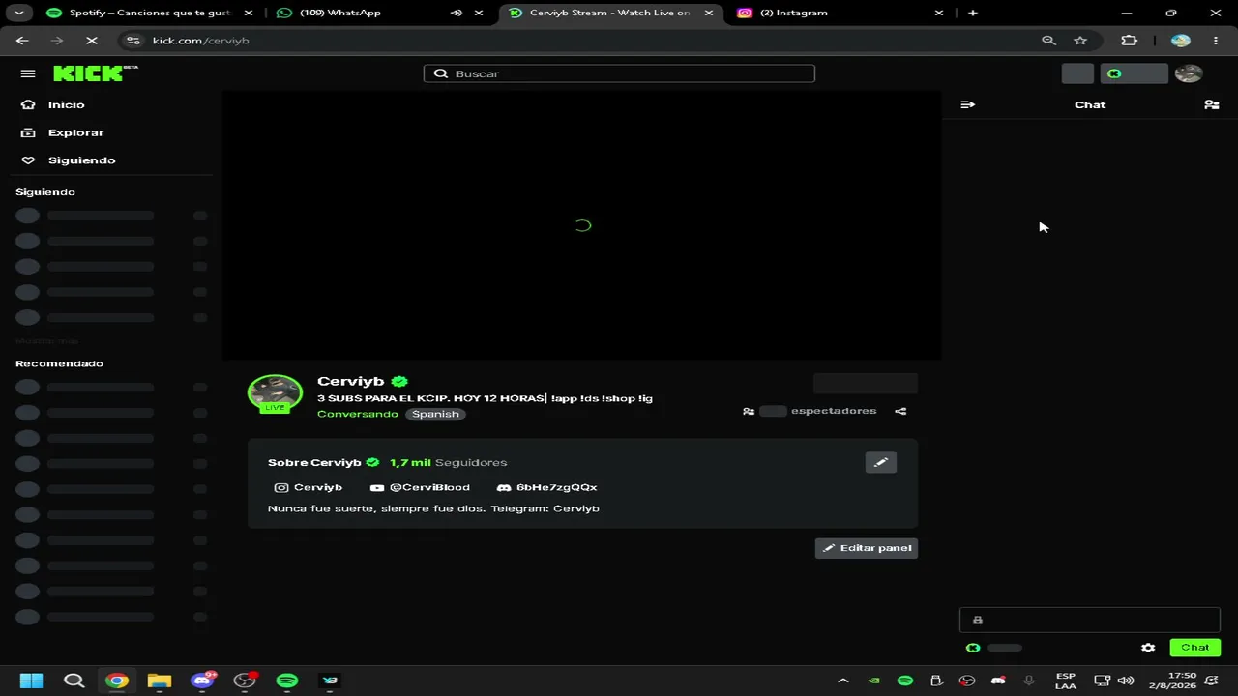Open the Discord link 6bHe7zgQQx

tap(546, 487)
